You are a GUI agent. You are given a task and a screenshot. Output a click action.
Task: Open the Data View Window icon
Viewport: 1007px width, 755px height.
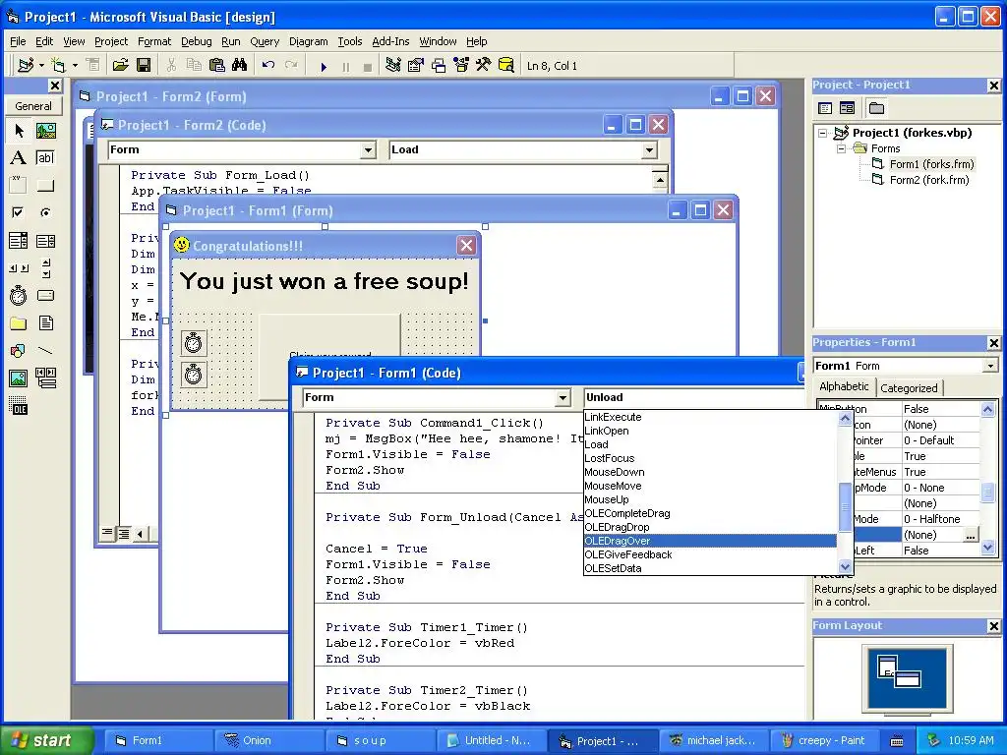click(x=506, y=65)
